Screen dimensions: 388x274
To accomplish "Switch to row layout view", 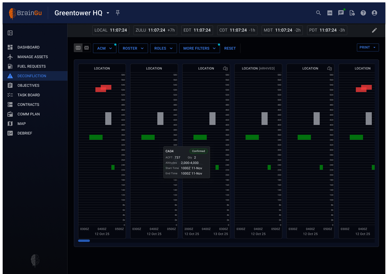I will click(87, 48).
